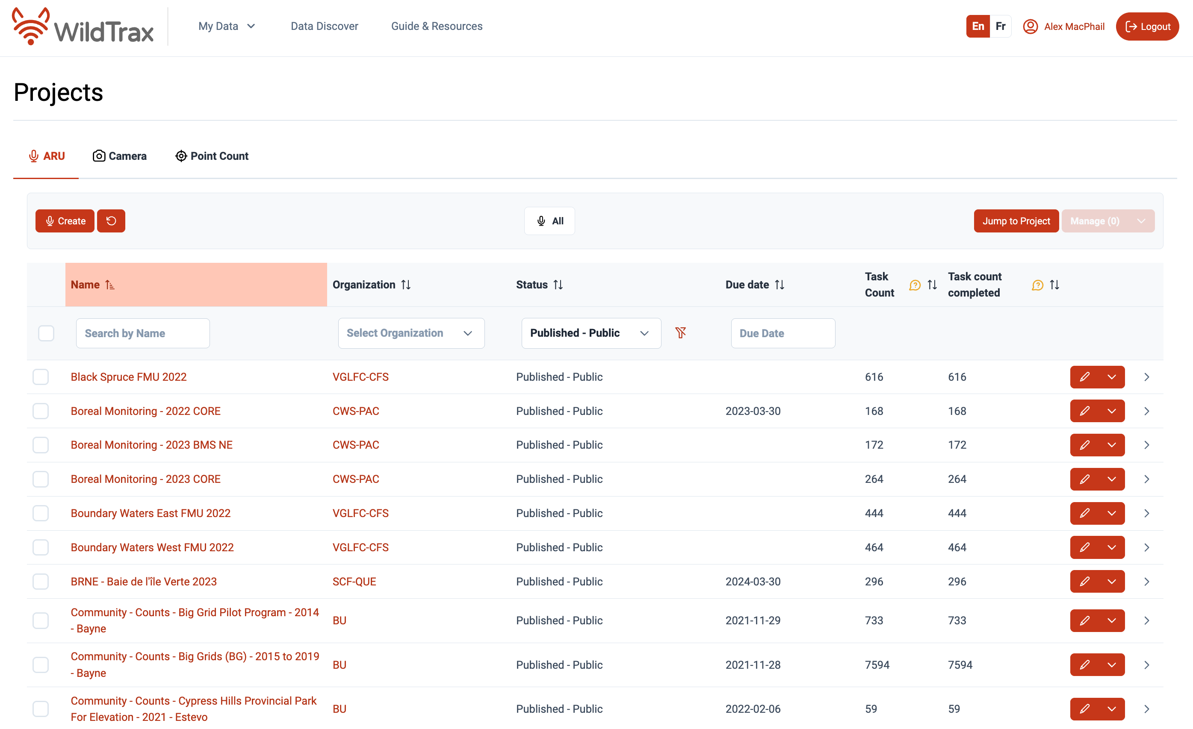Click the Jump to Project button
The image size is (1193, 729).
tap(1016, 221)
